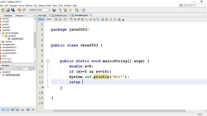Open the Source menu
This screenshot has height=116, width=207.
[21, 5]
